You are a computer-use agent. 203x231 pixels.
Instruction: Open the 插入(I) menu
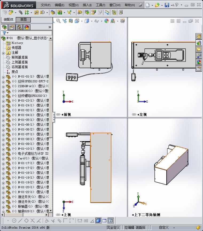pyautogui.click(x=87, y=5)
